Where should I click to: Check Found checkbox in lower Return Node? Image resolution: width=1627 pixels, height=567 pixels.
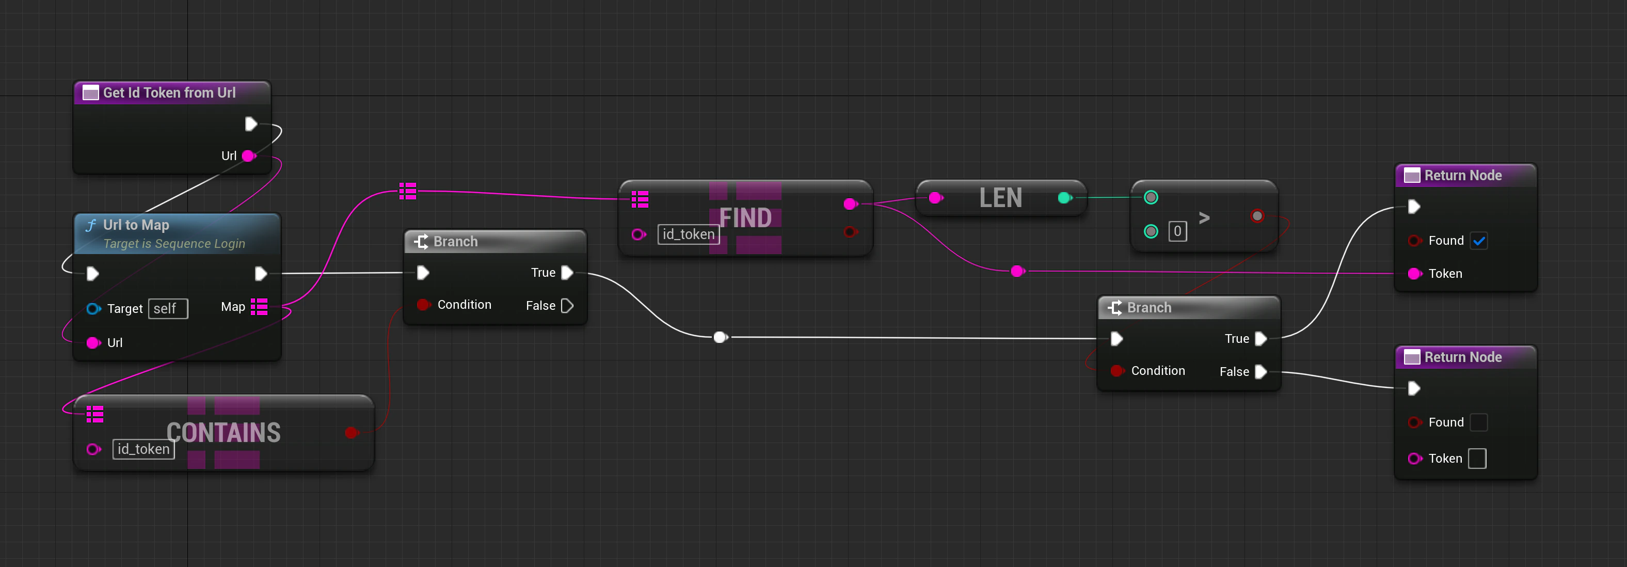tap(1478, 422)
